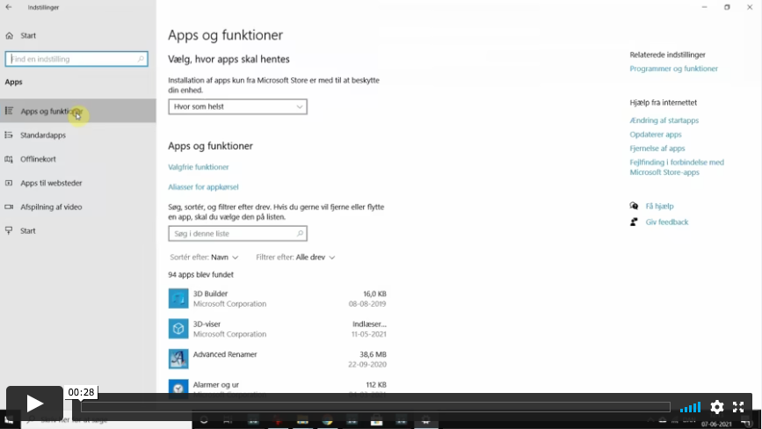762x429 pixels.
Task: Click the Find en indstilling search box
Action: [76, 59]
